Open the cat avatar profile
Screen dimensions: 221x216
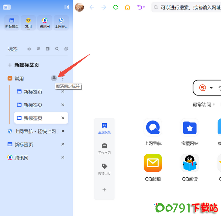pos(79,7)
